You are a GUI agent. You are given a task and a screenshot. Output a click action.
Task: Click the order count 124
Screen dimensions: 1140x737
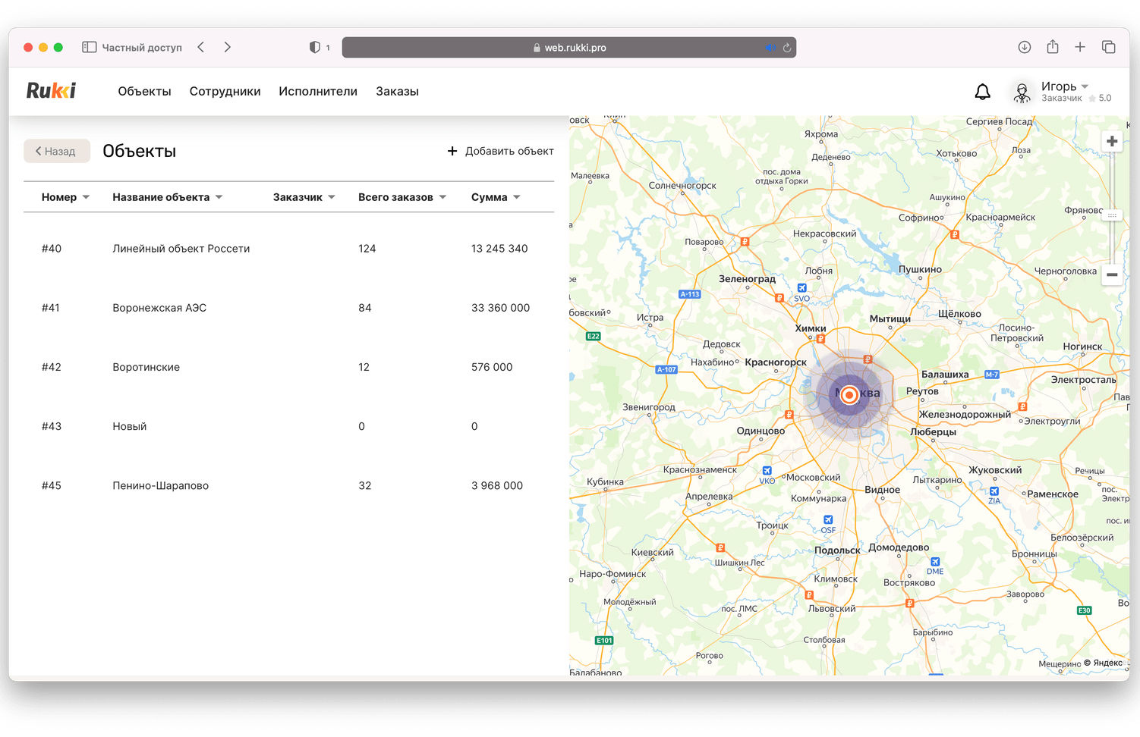(x=367, y=249)
